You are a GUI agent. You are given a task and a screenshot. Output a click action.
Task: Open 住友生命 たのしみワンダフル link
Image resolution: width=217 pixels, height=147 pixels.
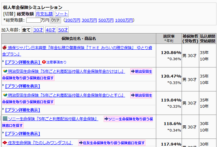click(40, 143)
